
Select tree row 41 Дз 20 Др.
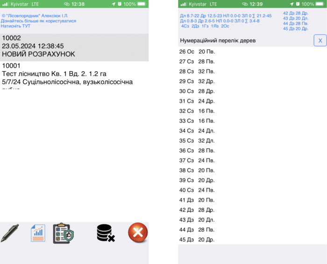click(197, 200)
